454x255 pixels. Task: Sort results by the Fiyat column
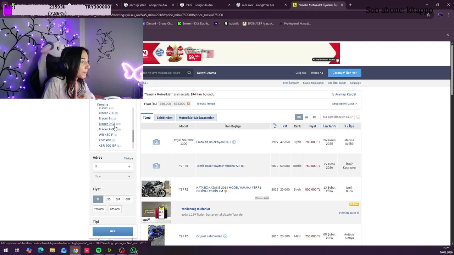pyautogui.click(x=312, y=126)
